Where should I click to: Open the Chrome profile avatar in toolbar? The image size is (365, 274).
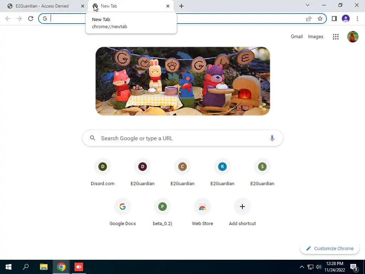click(346, 19)
